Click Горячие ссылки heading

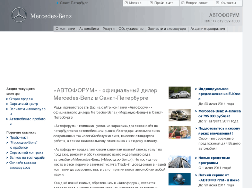(21, 132)
